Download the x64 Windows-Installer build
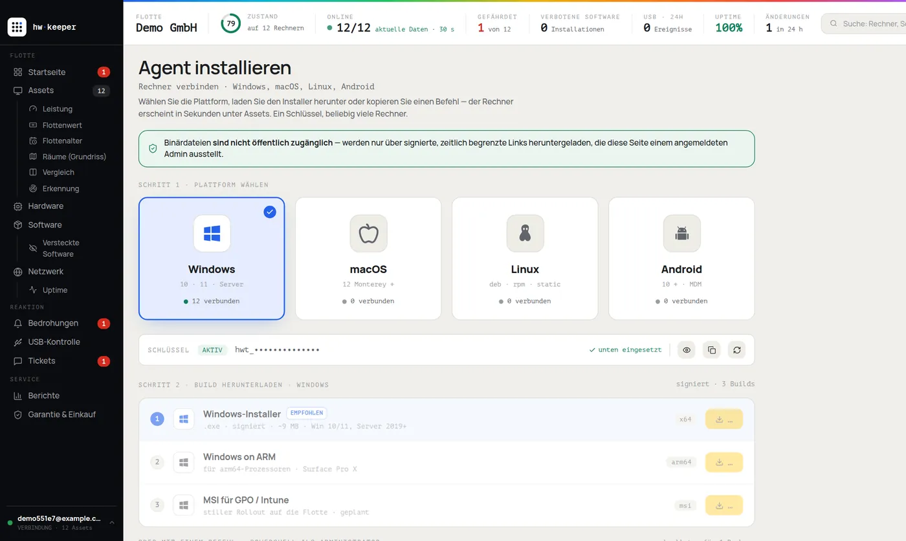 [724, 419]
